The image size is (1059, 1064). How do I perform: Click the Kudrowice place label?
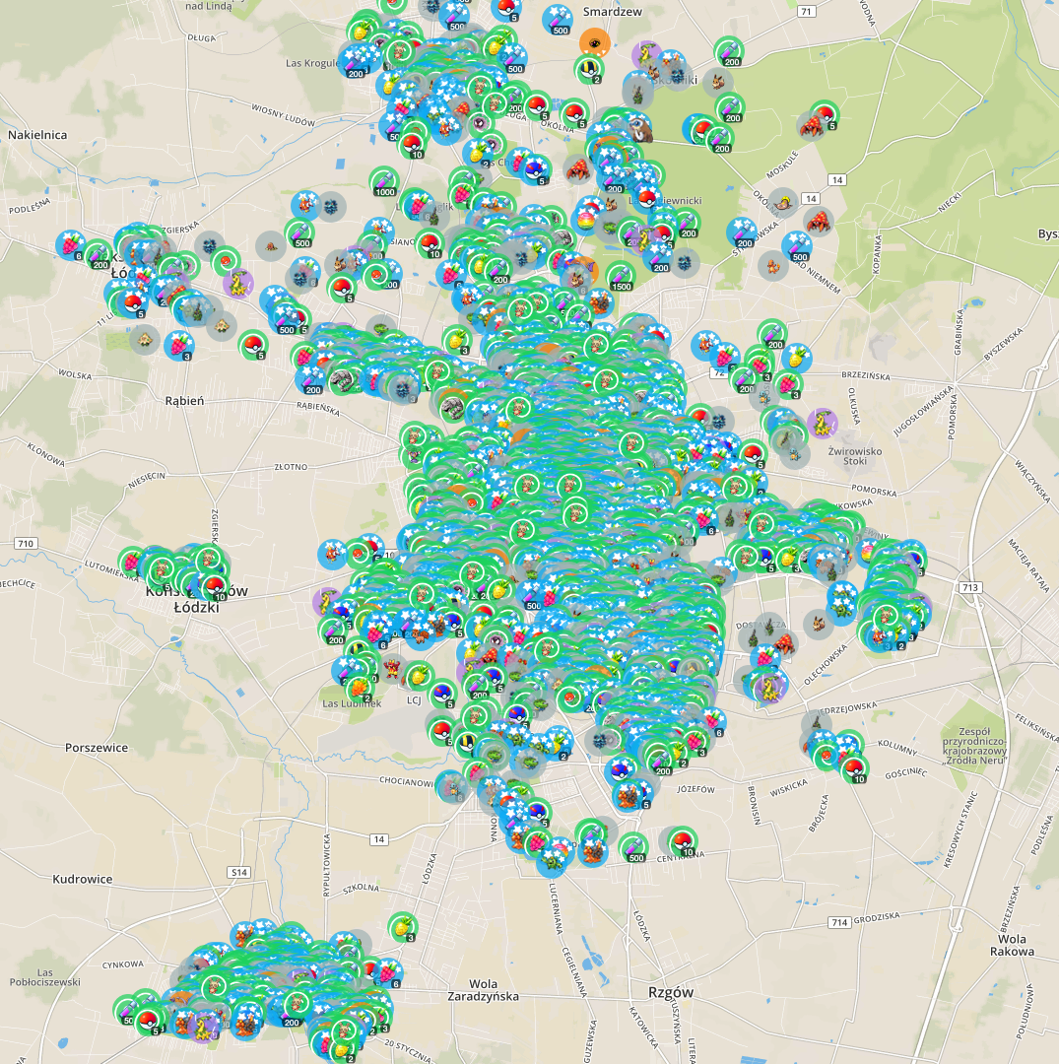(x=83, y=879)
